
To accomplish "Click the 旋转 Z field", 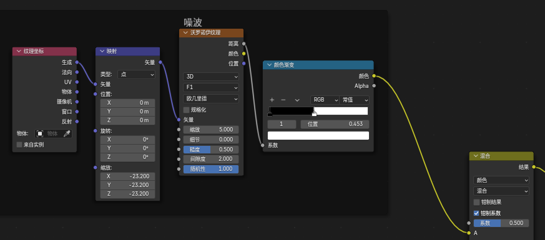I will point(127,157).
